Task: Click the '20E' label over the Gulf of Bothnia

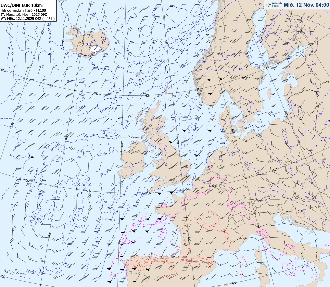Action: coord(247,22)
